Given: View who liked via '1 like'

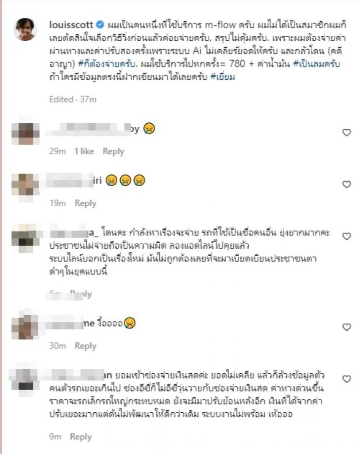Looking at the screenshot, I should pos(84,151).
